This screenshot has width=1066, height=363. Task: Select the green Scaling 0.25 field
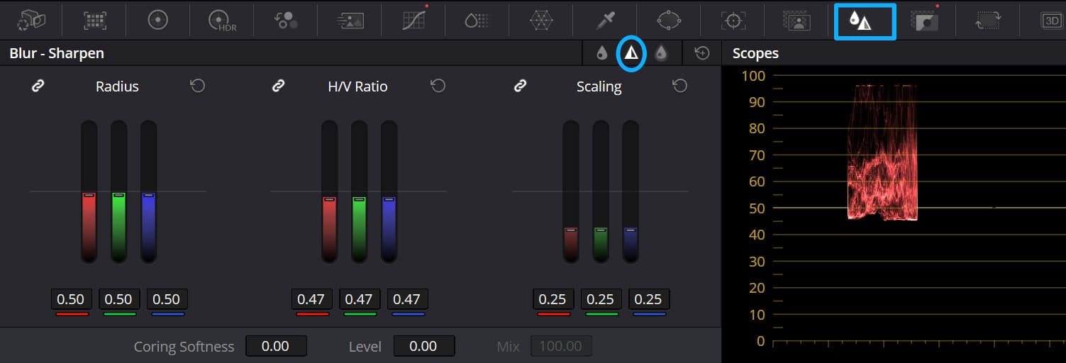(x=601, y=299)
